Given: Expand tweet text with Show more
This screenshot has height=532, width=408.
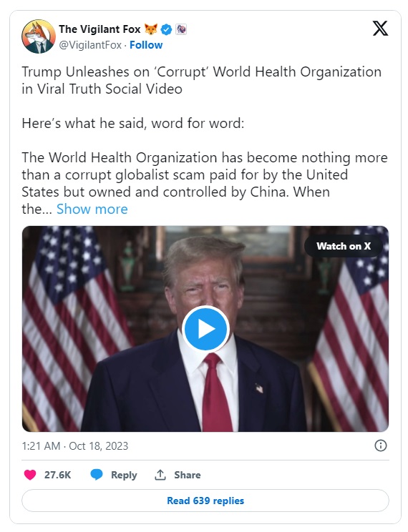Looking at the screenshot, I should pyautogui.click(x=92, y=209).
